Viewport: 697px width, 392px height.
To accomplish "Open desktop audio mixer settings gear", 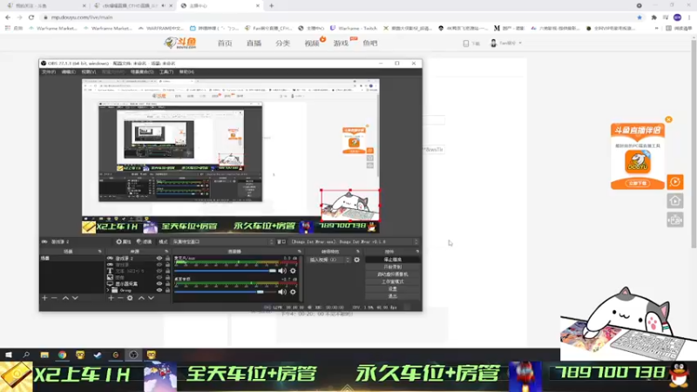I will point(293,292).
